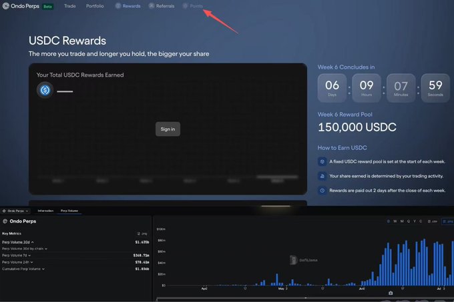Select the Q quarterly chart interval
The image size is (454, 302).
[x=409, y=221]
